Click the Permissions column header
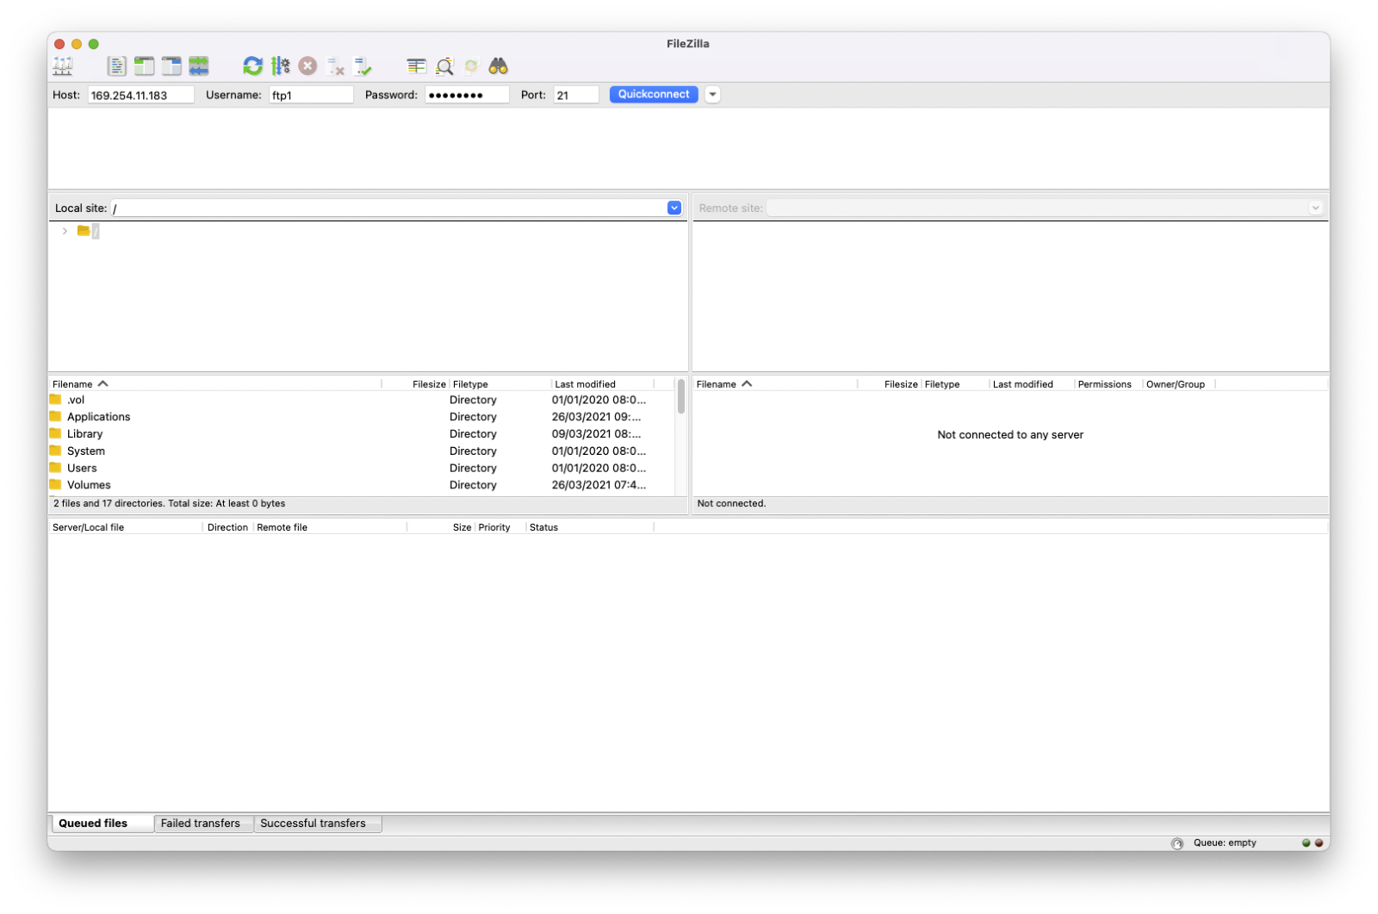Screen dimensions: 1378x914 point(1108,384)
